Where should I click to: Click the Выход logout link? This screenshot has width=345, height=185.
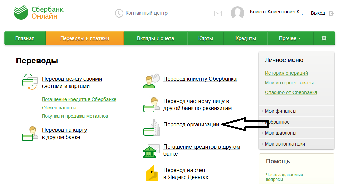tap(318, 13)
